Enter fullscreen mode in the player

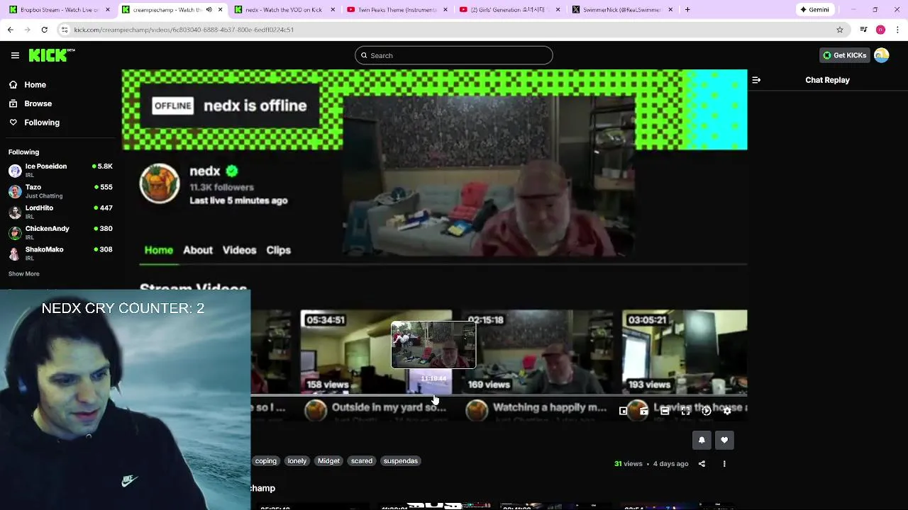(685, 411)
